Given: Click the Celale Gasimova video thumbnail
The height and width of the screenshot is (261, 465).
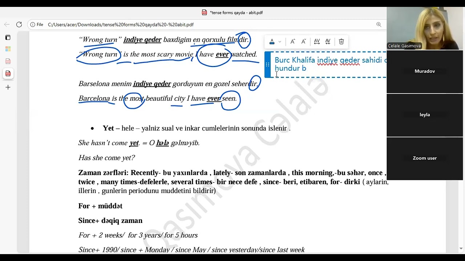Looking at the screenshot, I should pos(425,28).
